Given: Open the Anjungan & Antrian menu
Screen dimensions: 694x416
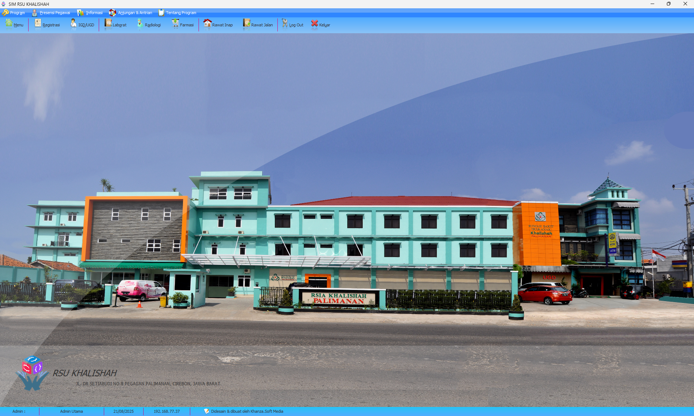Looking at the screenshot, I should coord(131,13).
